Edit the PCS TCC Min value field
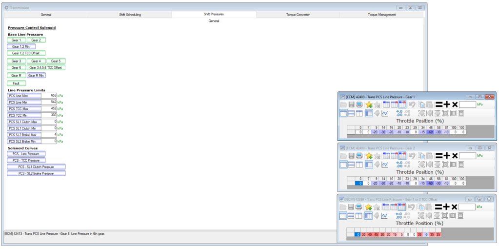This screenshot has width=499, height=249. 49,115
